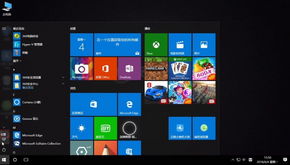The height and width of the screenshot is (165, 290).
Task: Expand the 360安全浏览器 folder chevron
Action: [63, 77]
